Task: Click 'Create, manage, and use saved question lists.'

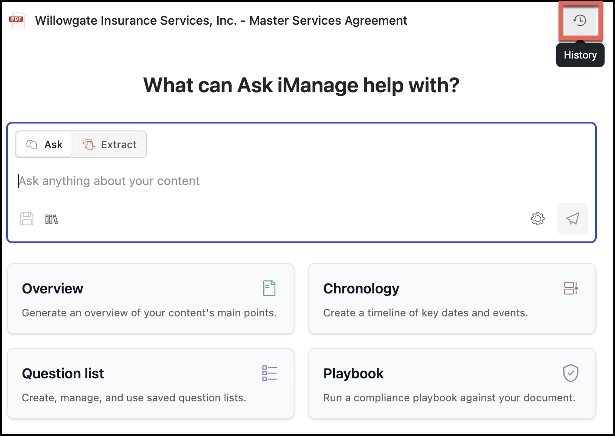Action: click(x=134, y=398)
